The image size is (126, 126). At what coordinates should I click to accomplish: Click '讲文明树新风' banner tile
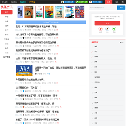point(20,12)
